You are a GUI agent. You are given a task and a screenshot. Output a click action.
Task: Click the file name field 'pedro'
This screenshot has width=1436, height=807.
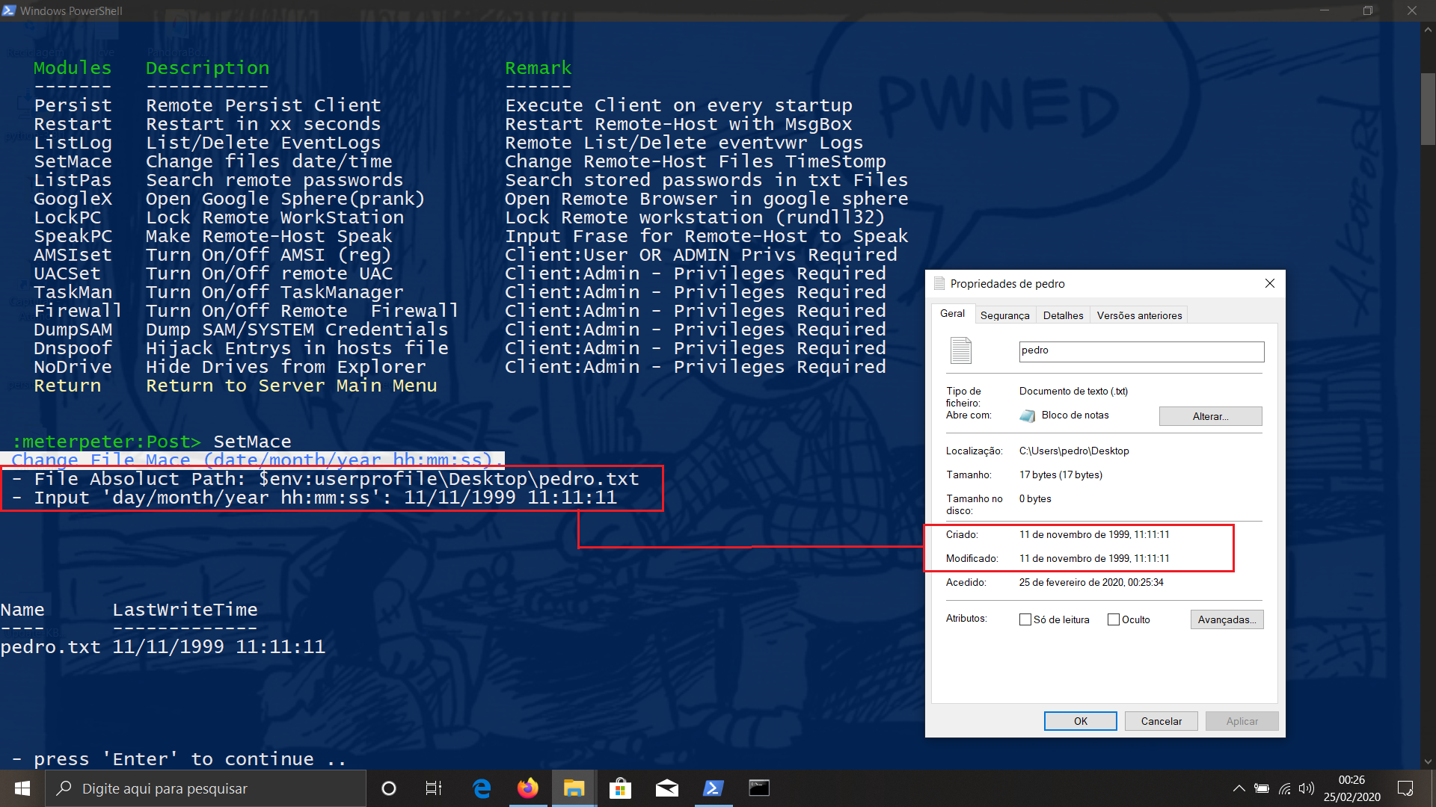coord(1141,351)
